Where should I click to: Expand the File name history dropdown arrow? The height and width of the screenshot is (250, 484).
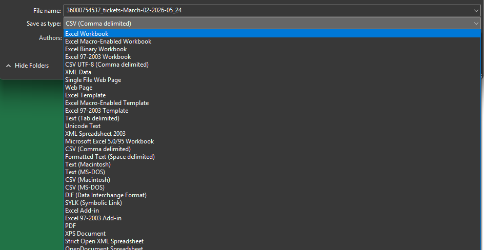(x=476, y=10)
